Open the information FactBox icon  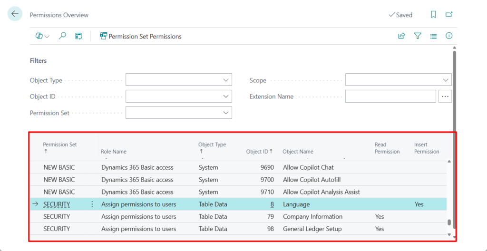(x=449, y=36)
